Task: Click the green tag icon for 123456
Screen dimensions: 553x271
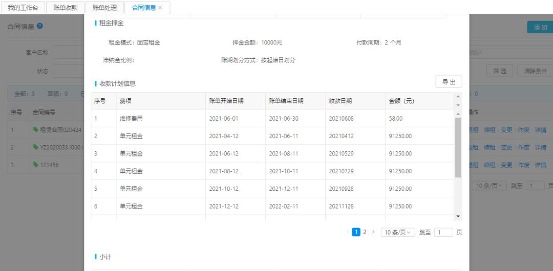Action: [35, 165]
